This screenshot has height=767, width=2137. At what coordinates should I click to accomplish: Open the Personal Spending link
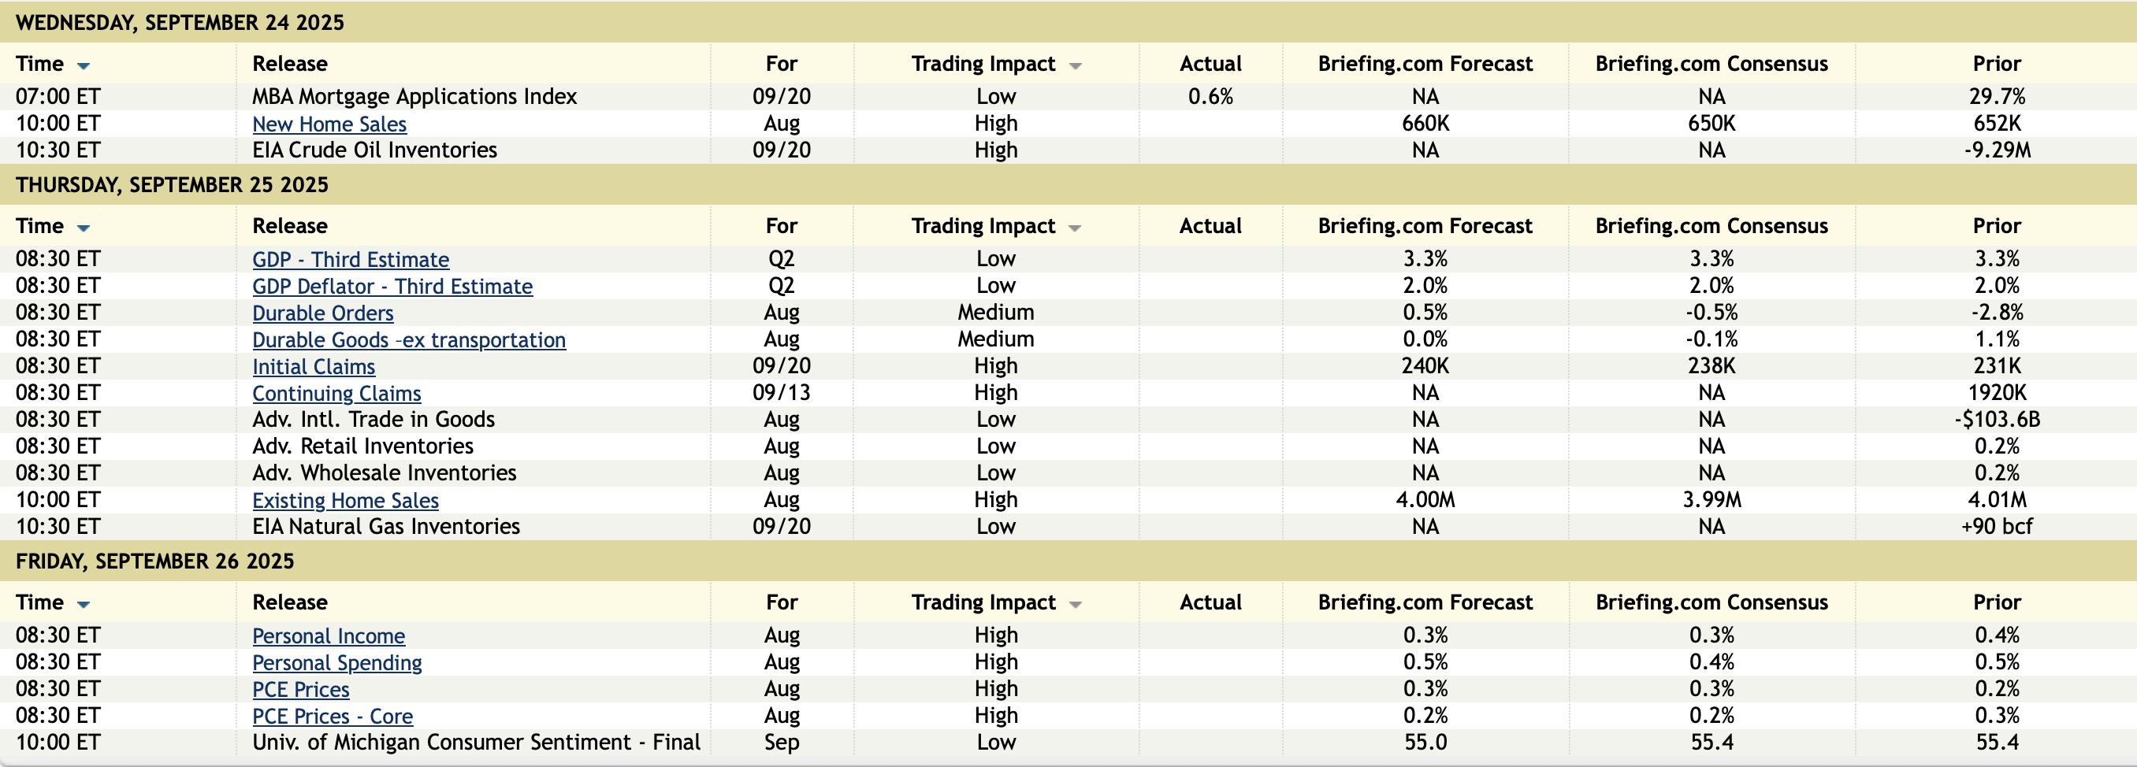pyautogui.click(x=336, y=663)
